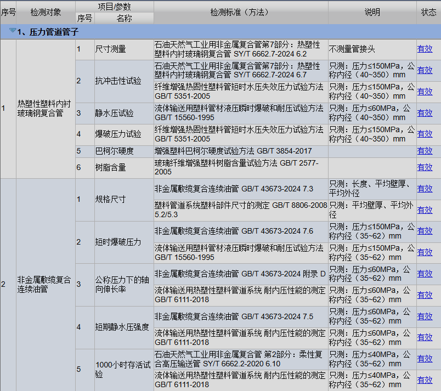Select the 非金属敷缆复合连续油管 cell
441x391 pixels.
click(44, 284)
